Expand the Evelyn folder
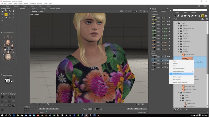This screenshot has height=117, width=209. tap(181, 98)
